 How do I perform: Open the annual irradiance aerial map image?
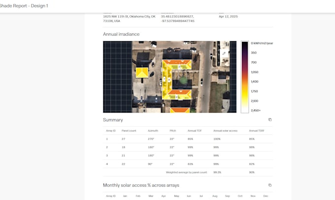(169, 77)
